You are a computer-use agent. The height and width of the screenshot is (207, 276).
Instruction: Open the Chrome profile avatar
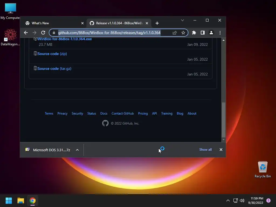pyautogui.click(x=211, y=33)
